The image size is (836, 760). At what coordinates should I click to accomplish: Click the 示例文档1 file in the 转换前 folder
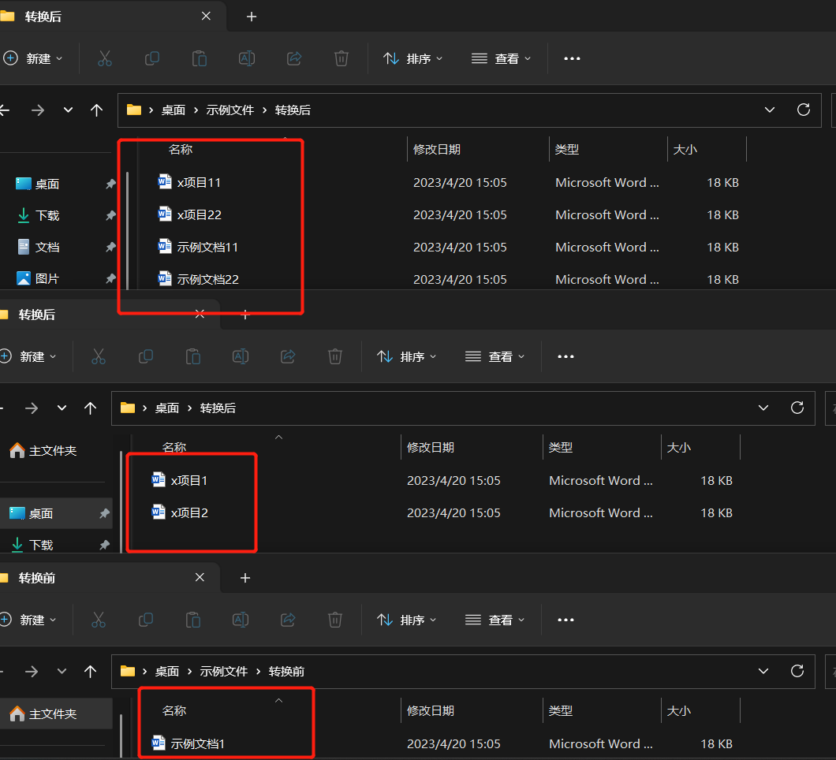198,743
